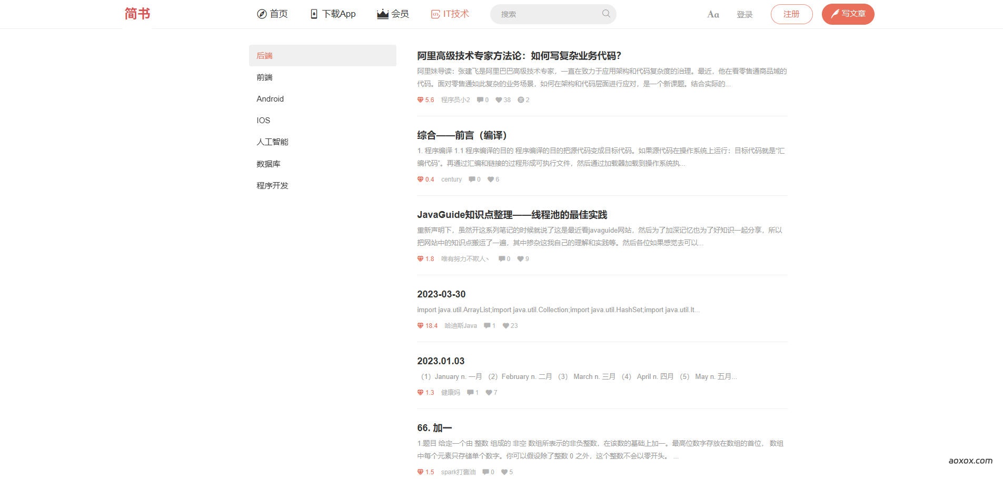The height and width of the screenshot is (479, 1003).
Task: Click the IT技术 code icon
Action: tap(435, 14)
